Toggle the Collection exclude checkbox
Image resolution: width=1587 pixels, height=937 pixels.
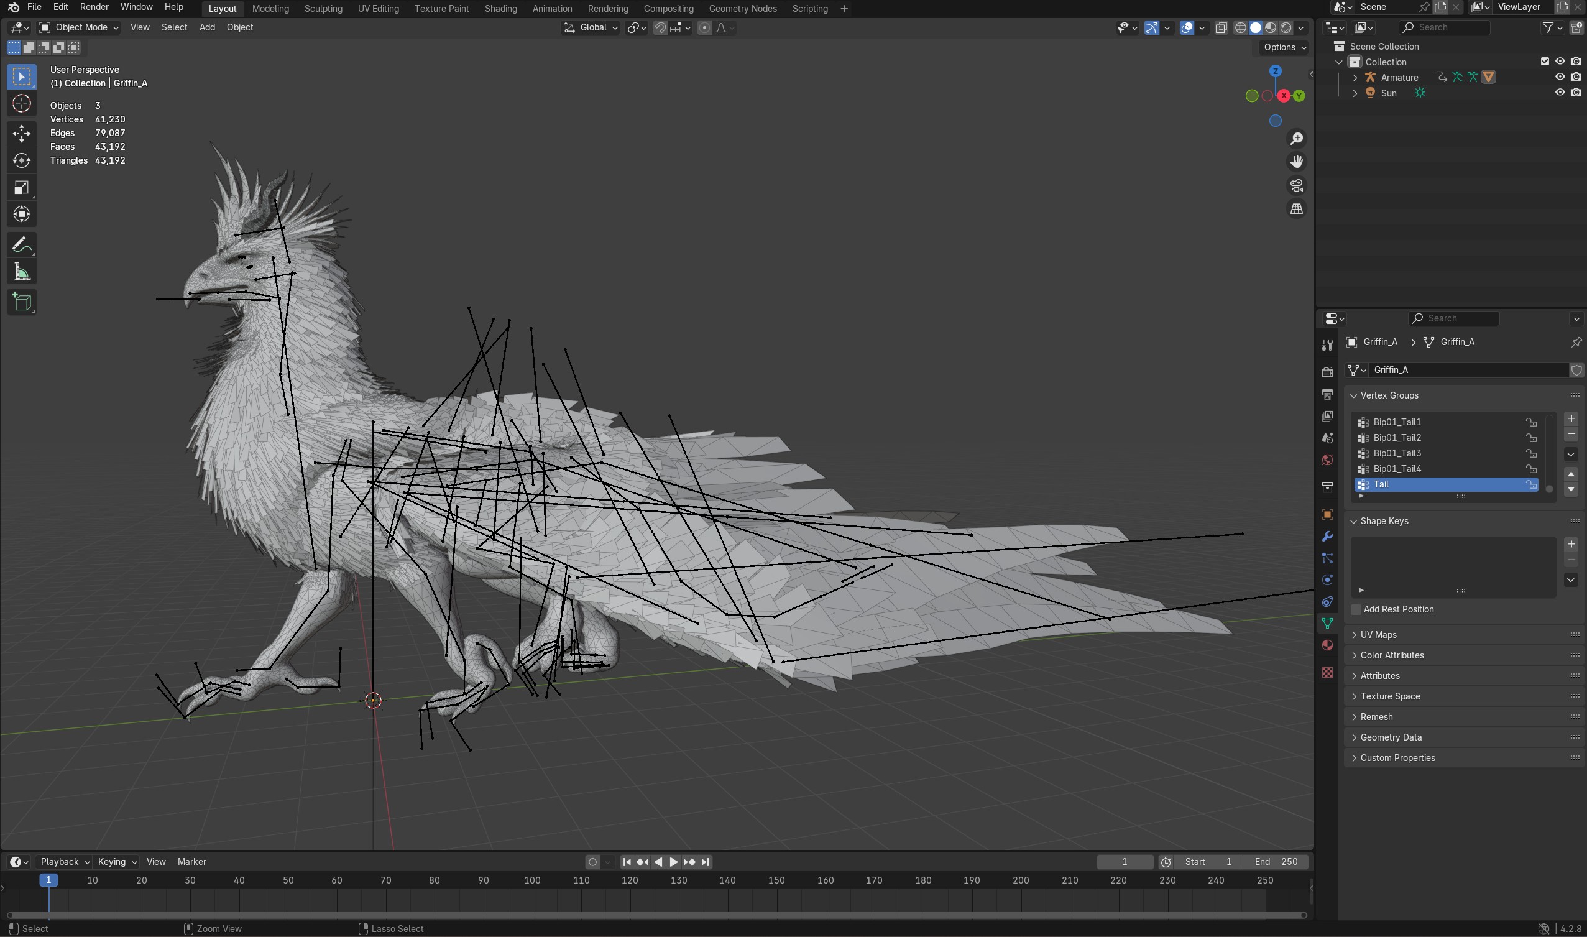point(1545,62)
